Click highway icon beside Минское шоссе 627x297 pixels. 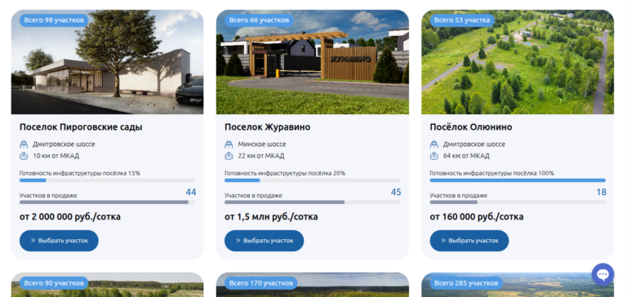[x=229, y=144]
